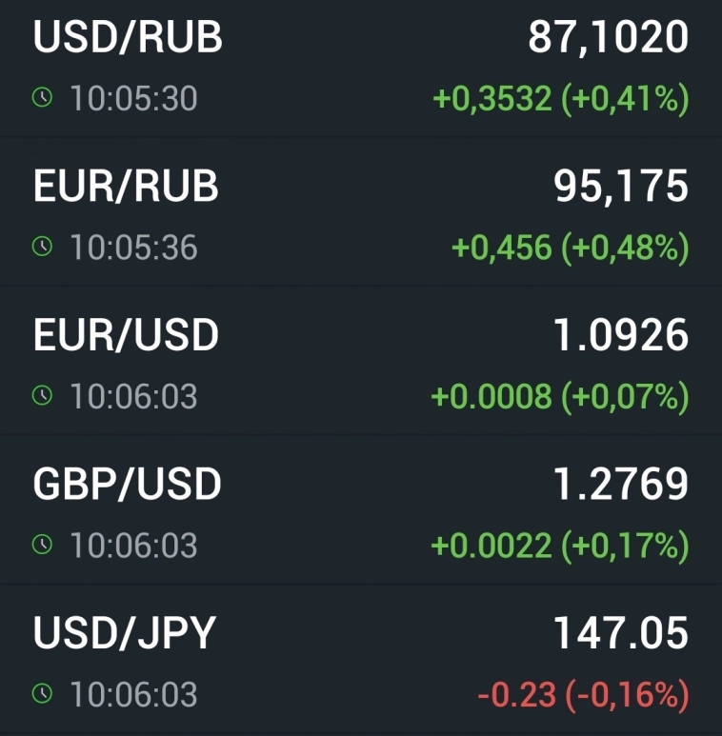Select the EUR/USD pair name

coord(126,335)
